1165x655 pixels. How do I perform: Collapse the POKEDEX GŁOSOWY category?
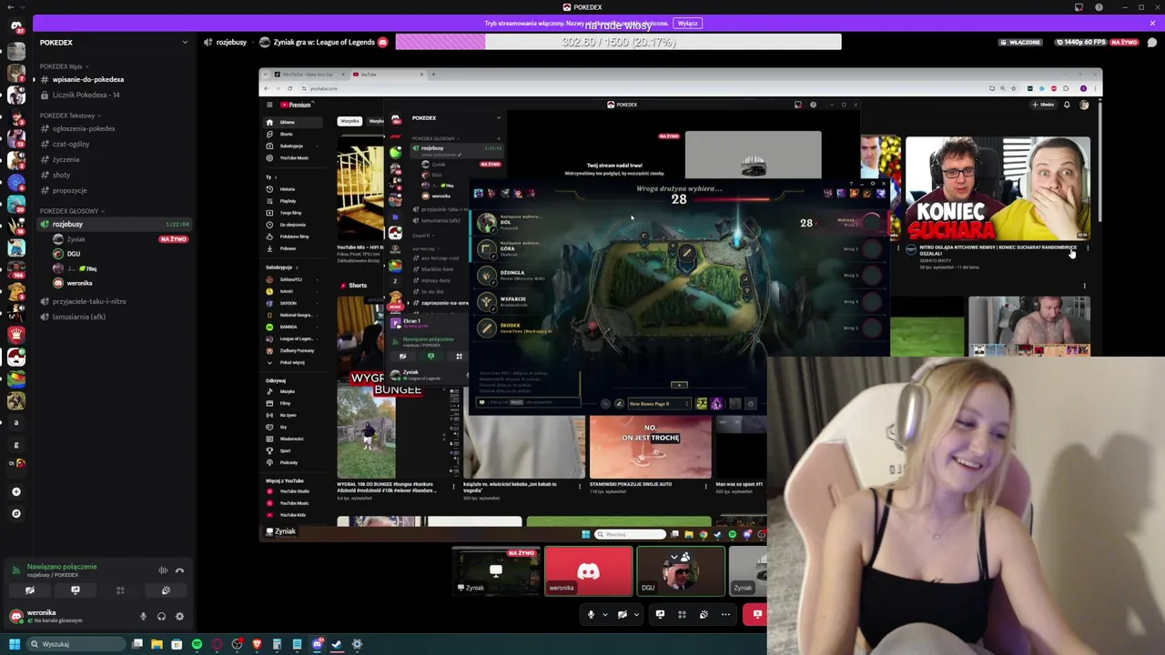pyautogui.click(x=71, y=211)
